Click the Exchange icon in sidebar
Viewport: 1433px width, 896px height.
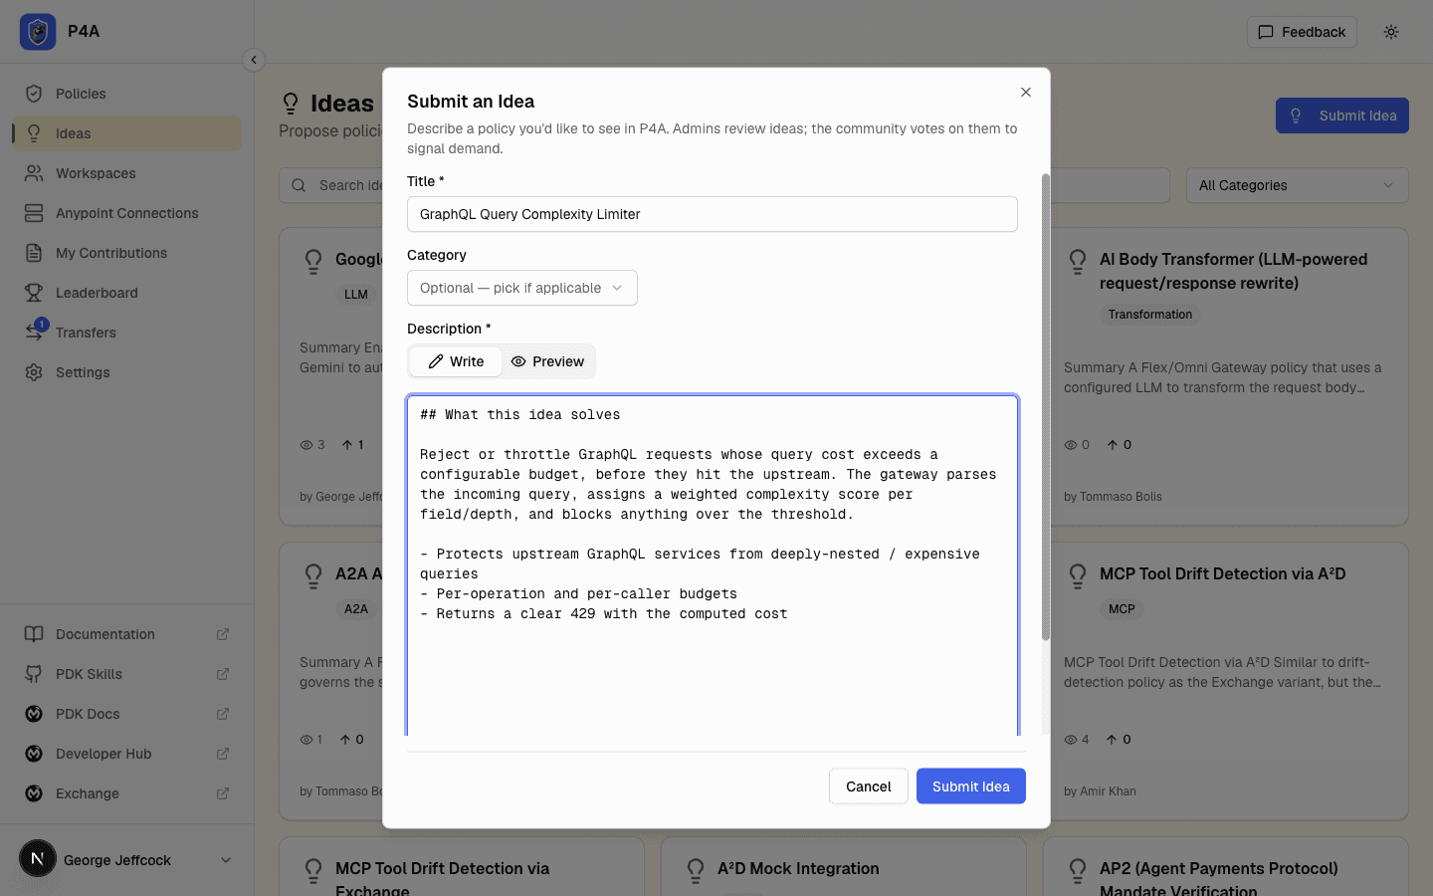click(x=34, y=793)
